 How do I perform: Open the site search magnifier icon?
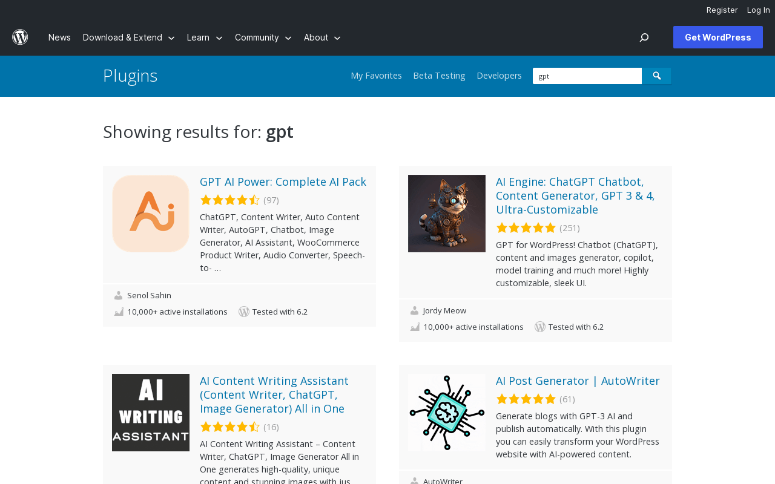(x=644, y=38)
